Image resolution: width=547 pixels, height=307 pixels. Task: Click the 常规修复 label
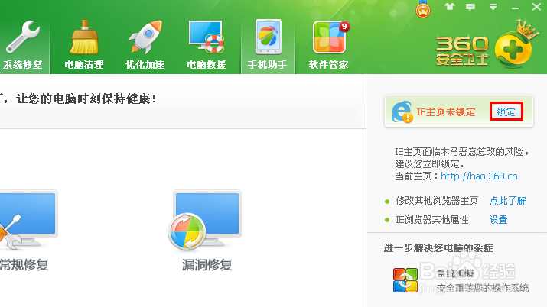[x=24, y=265]
